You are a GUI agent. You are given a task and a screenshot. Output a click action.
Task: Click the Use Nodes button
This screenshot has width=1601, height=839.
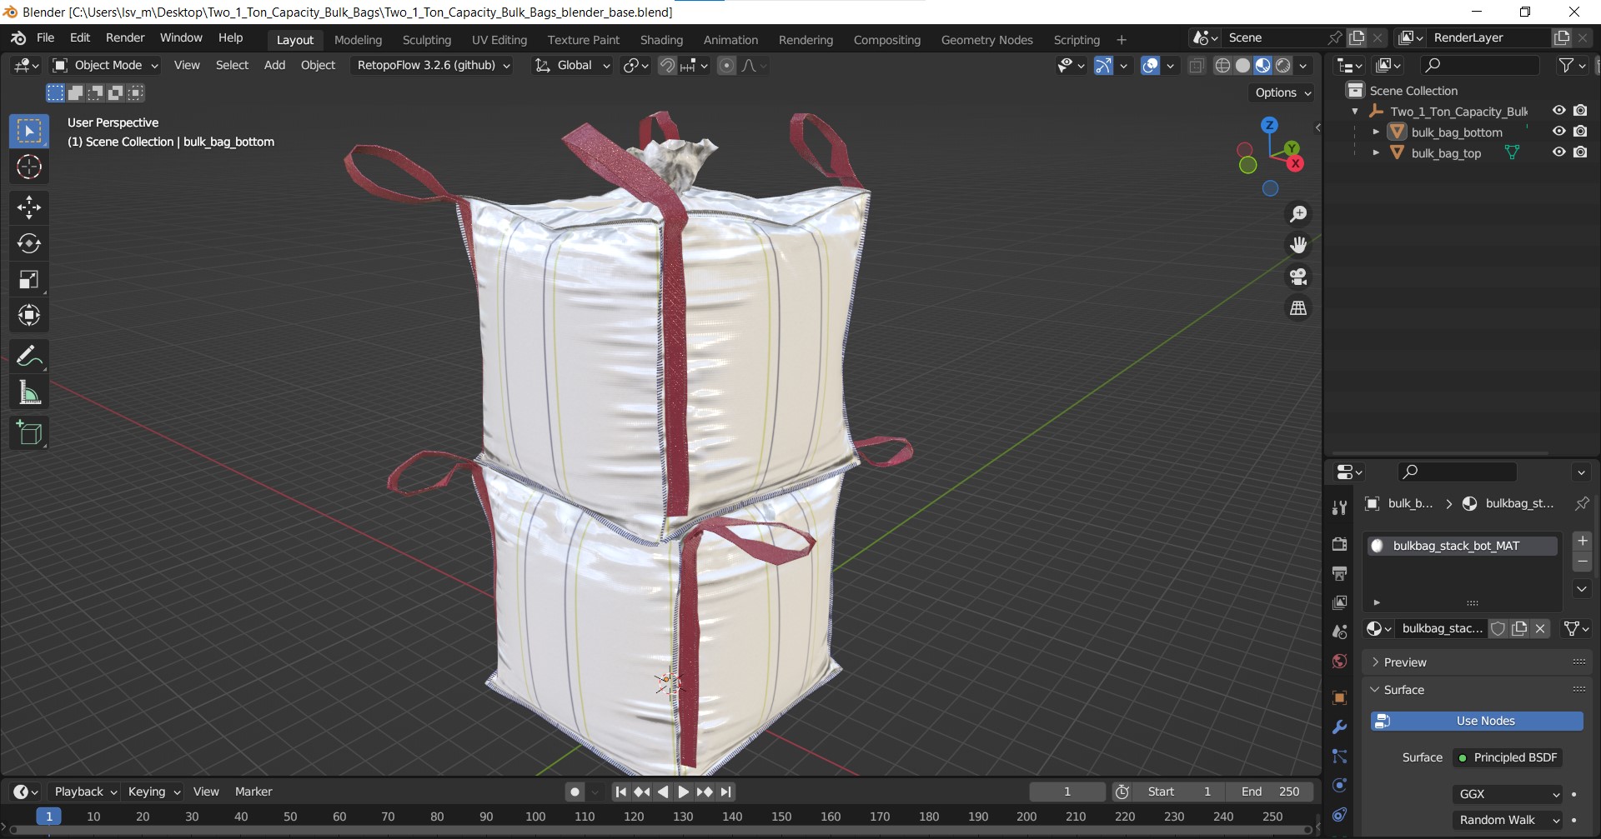[1477, 721]
